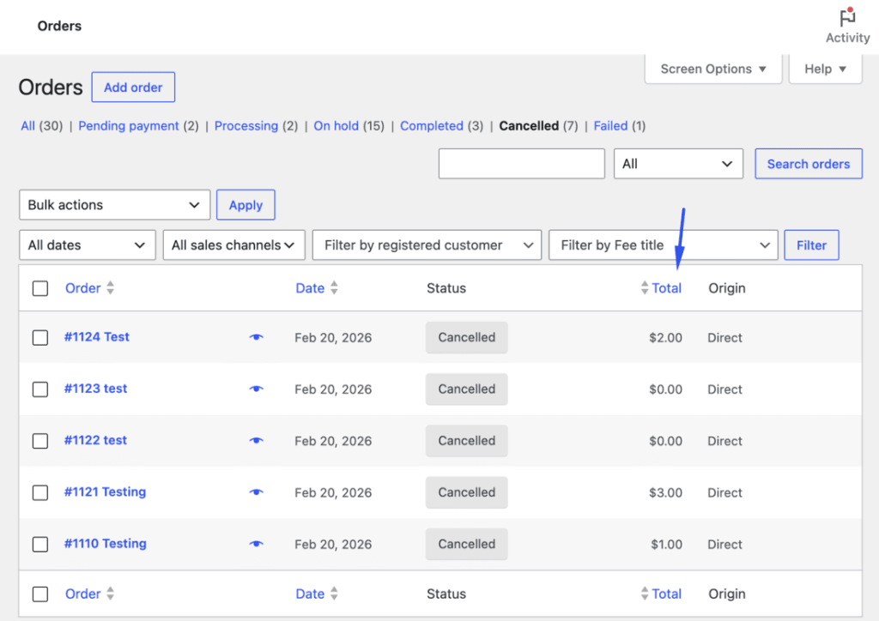Show All orders status tab
The width and height of the screenshot is (879, 621).
tap(27, 126)
